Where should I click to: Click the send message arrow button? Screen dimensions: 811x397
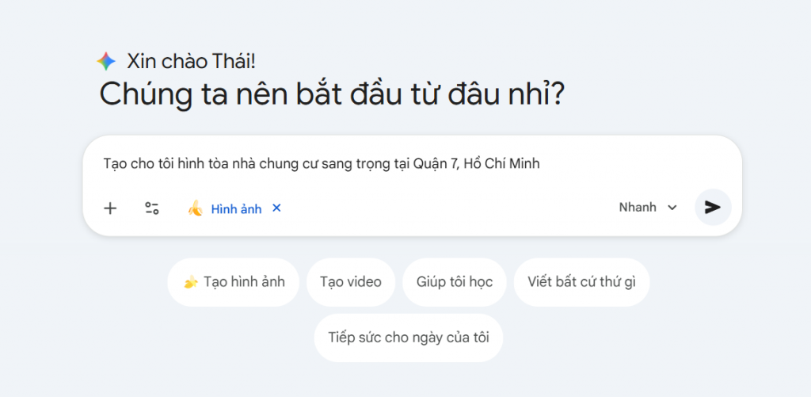click(713, 208)
